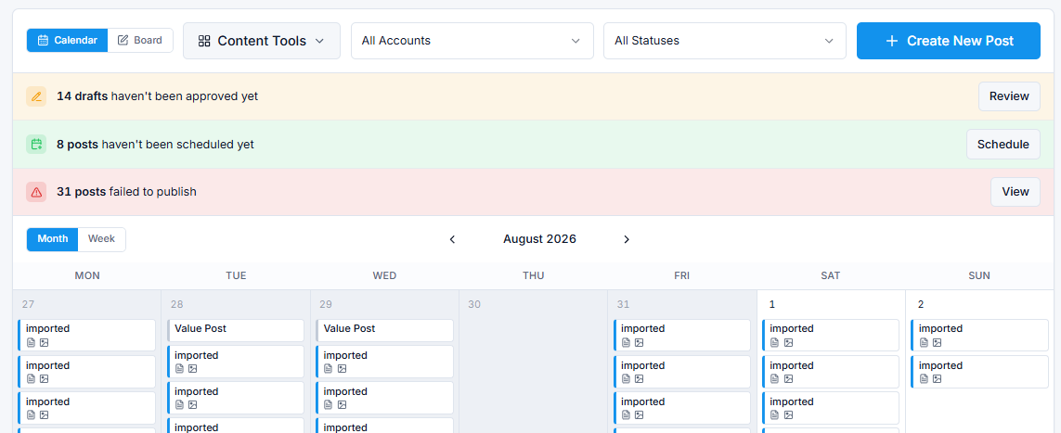The height and width of the screenshot is (433, 1061).
Task: Click Review for unapproved drafts
Action: [x=1009, y=96]
